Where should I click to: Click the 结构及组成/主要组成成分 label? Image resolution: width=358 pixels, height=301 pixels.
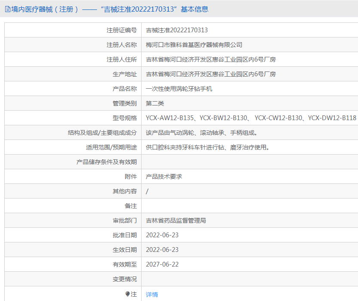click(102, 133)
